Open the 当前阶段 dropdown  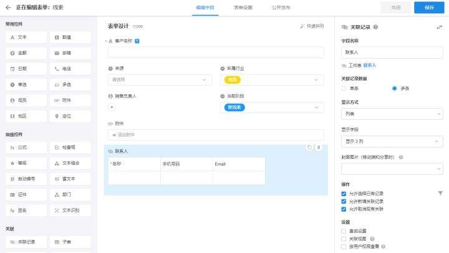coord(272,107)
